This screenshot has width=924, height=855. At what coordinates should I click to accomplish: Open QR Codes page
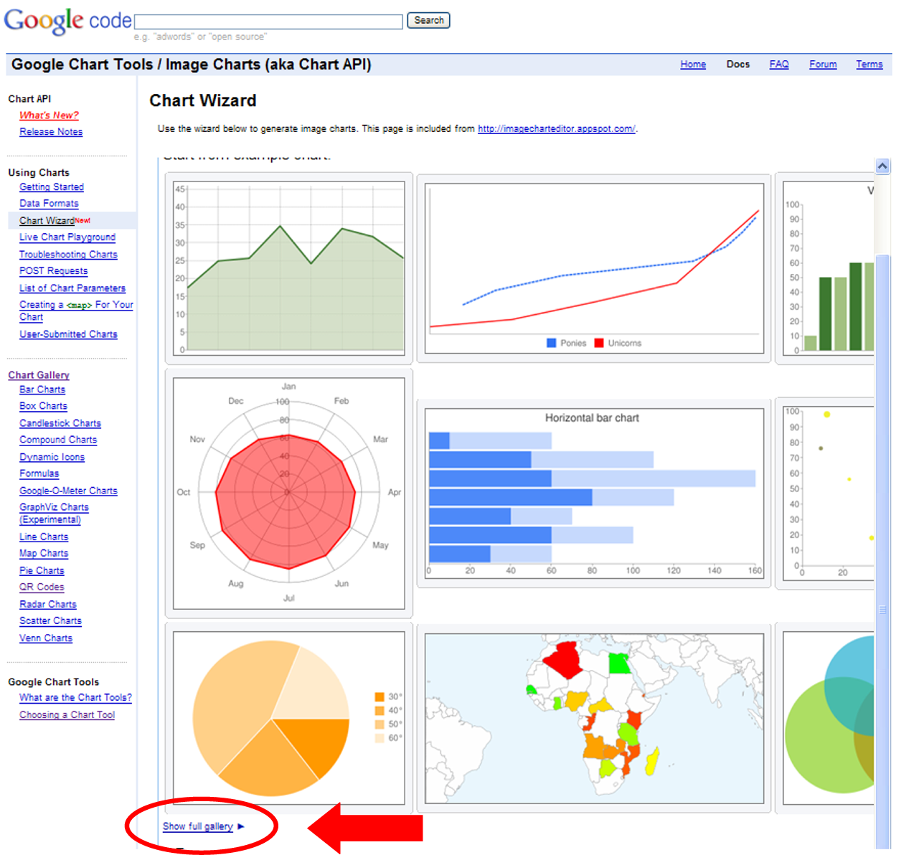point(42,587)
